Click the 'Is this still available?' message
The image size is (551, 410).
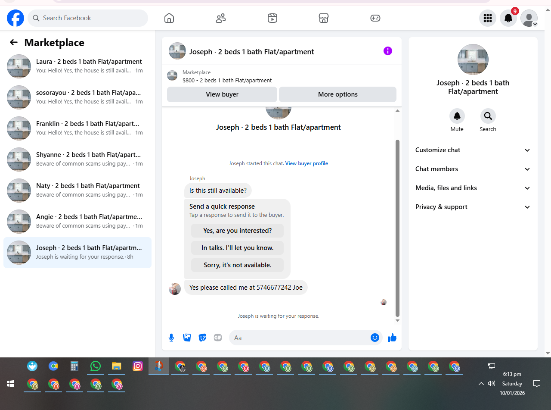[x=218, y=190]
